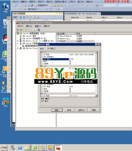This screenshot has width=132, height=151.
Task: Switch to the 协议 tab in TCP/IP dialog
Action: [x=42, y=49]
